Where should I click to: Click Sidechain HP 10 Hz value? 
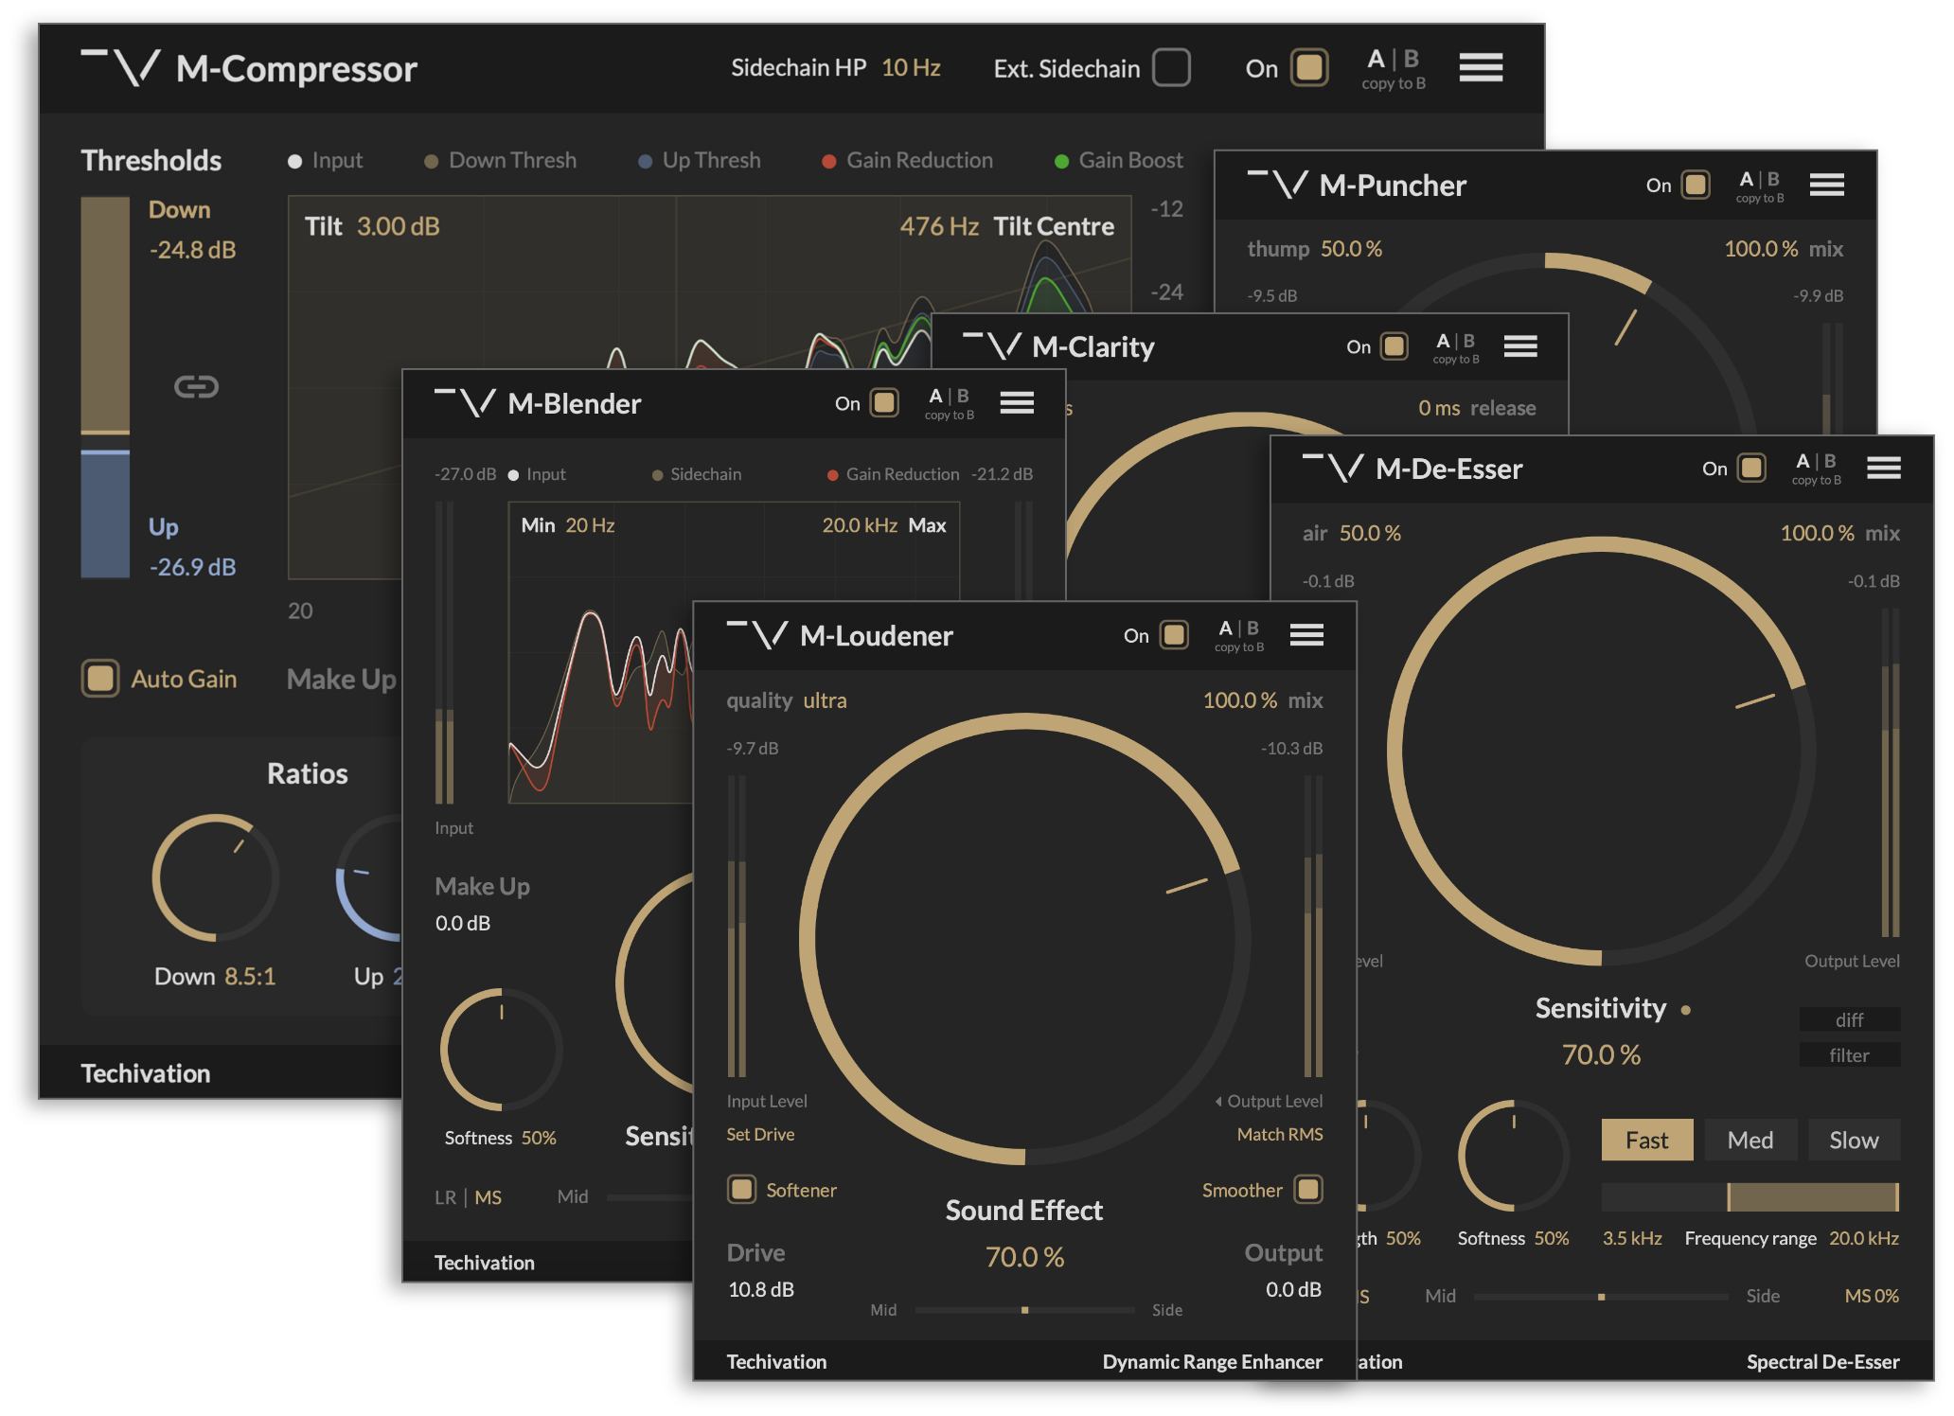pyautogui.click(x=911, y=68)
